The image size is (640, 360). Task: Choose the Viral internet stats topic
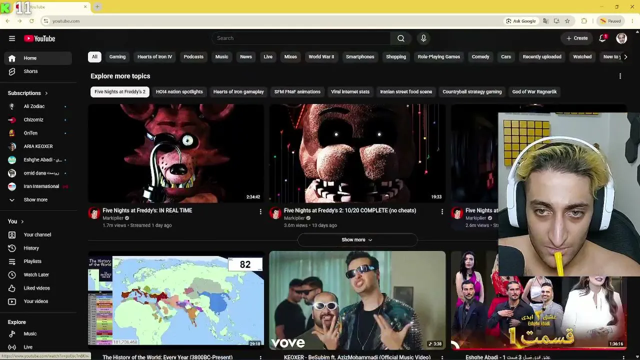(350, 92)
